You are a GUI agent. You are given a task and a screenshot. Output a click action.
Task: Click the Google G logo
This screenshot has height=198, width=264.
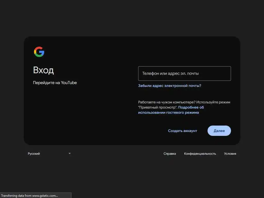(39, 52)
